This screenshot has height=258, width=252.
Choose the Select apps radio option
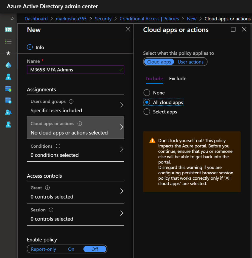coord(147,112)
